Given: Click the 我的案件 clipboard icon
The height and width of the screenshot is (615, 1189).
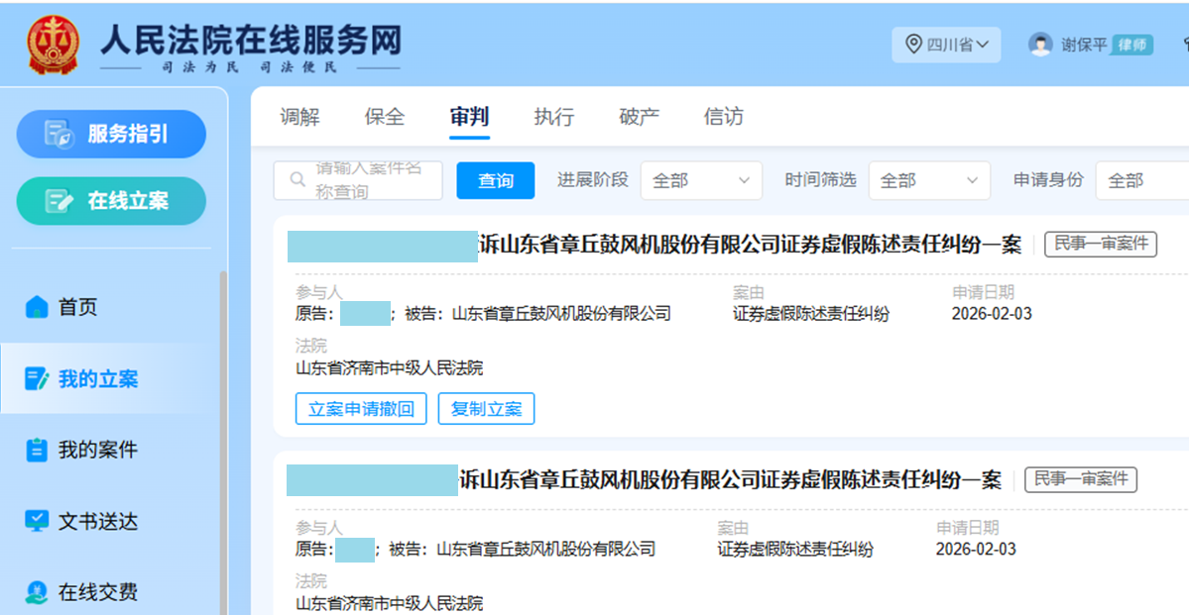Looking at the screenshot, I should click(x=37, y=450).
